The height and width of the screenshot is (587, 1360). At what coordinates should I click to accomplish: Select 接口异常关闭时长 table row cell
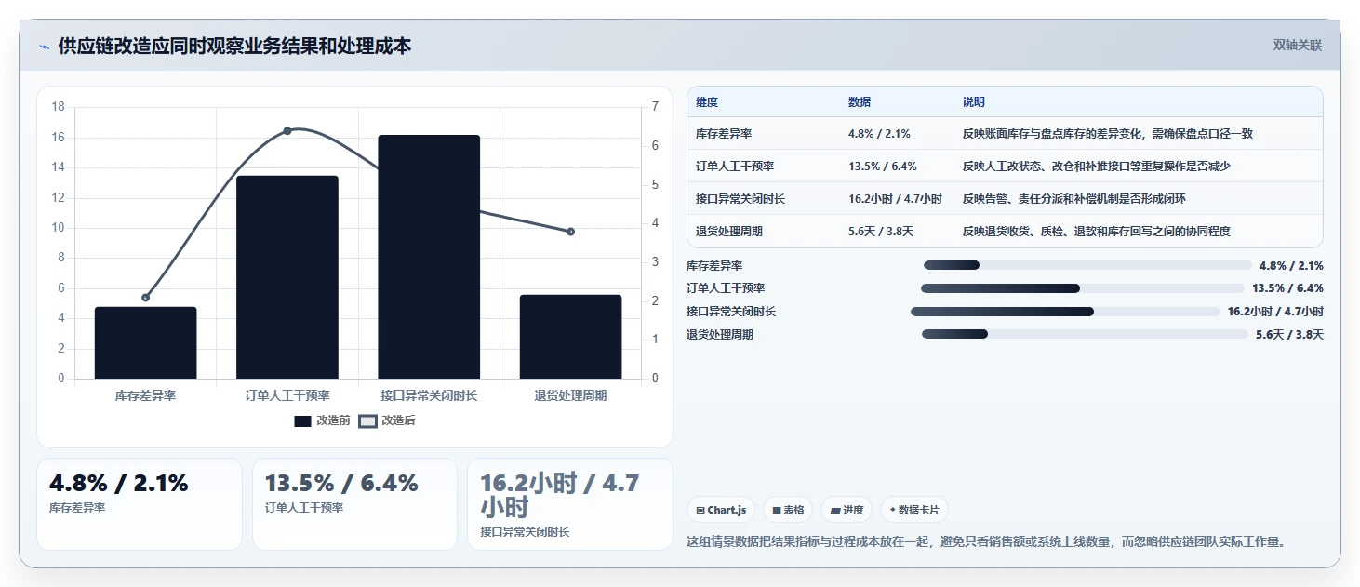pos(740,199)
